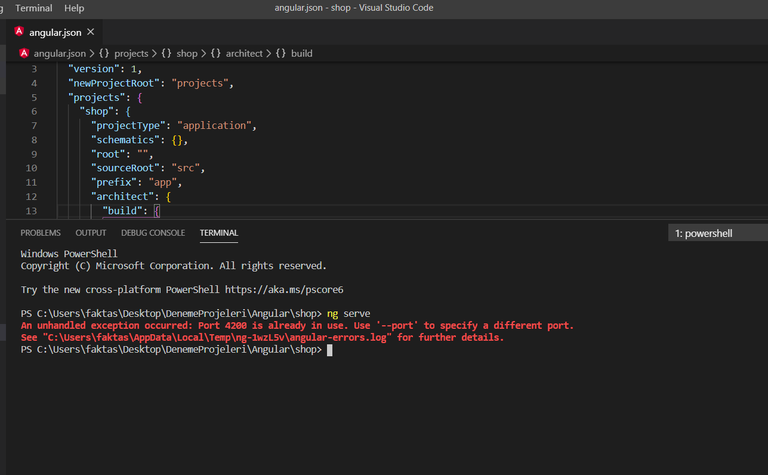Close the angular.json editor tab

[x=91, y=32]
